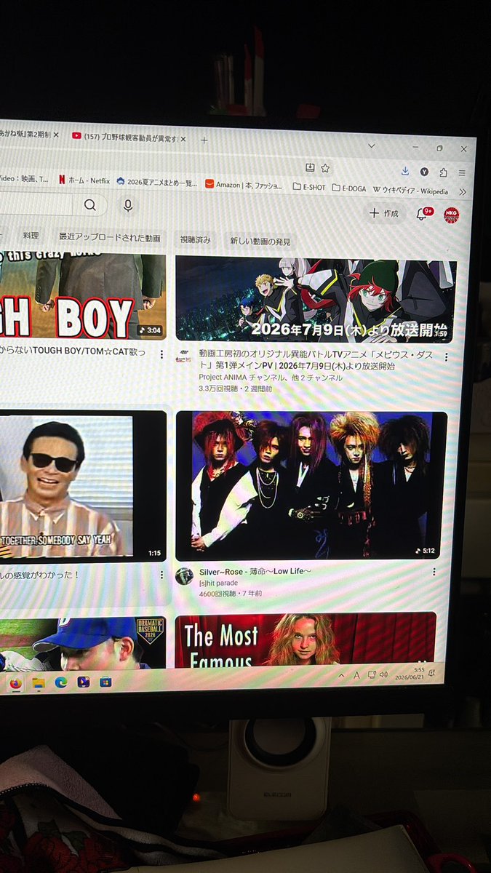Screen dimensions: 491x873
Task: Close the プロ野球観客動員 YouTube tab
Action: pyautogui.click(x=183, y=138)
